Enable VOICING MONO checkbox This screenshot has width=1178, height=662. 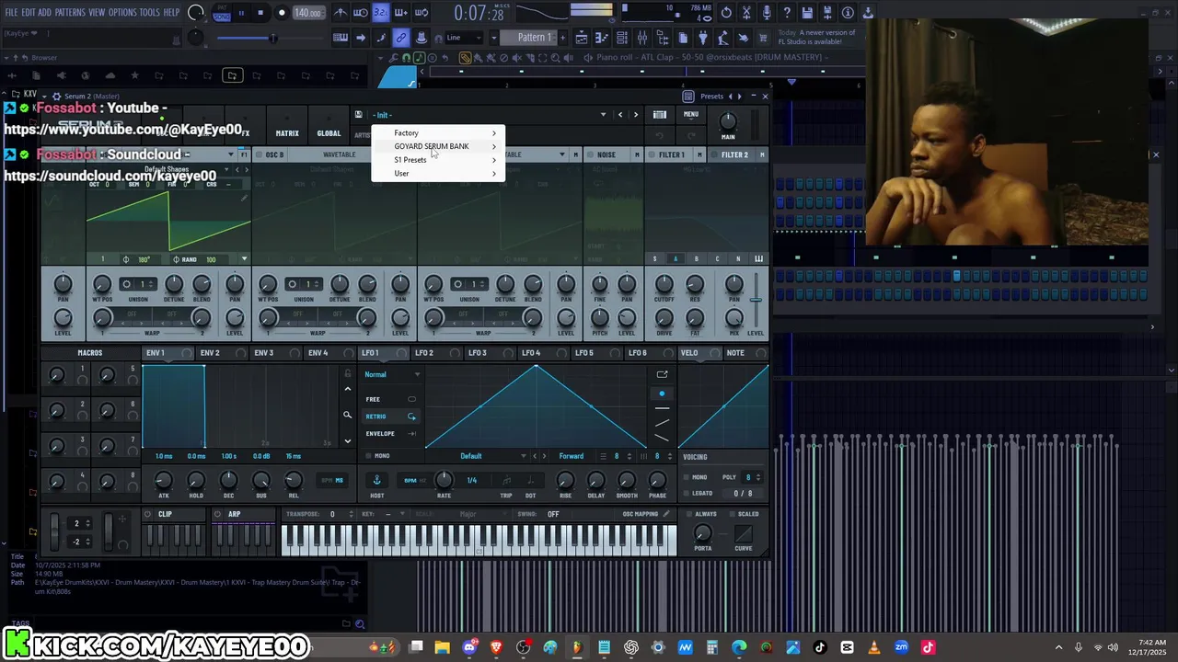[686, 477]
